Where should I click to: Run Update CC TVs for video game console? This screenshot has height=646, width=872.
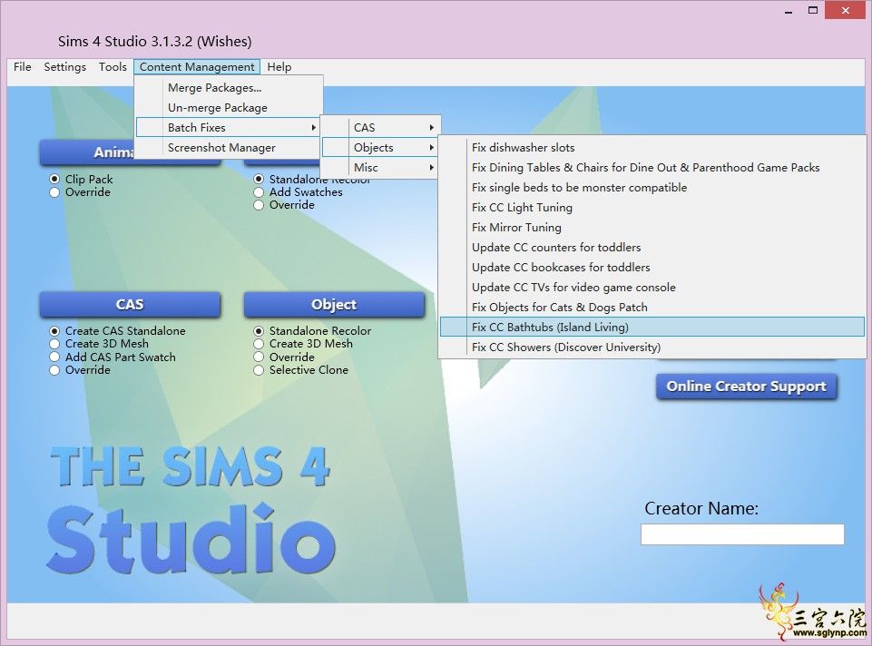tap(652, 288)
